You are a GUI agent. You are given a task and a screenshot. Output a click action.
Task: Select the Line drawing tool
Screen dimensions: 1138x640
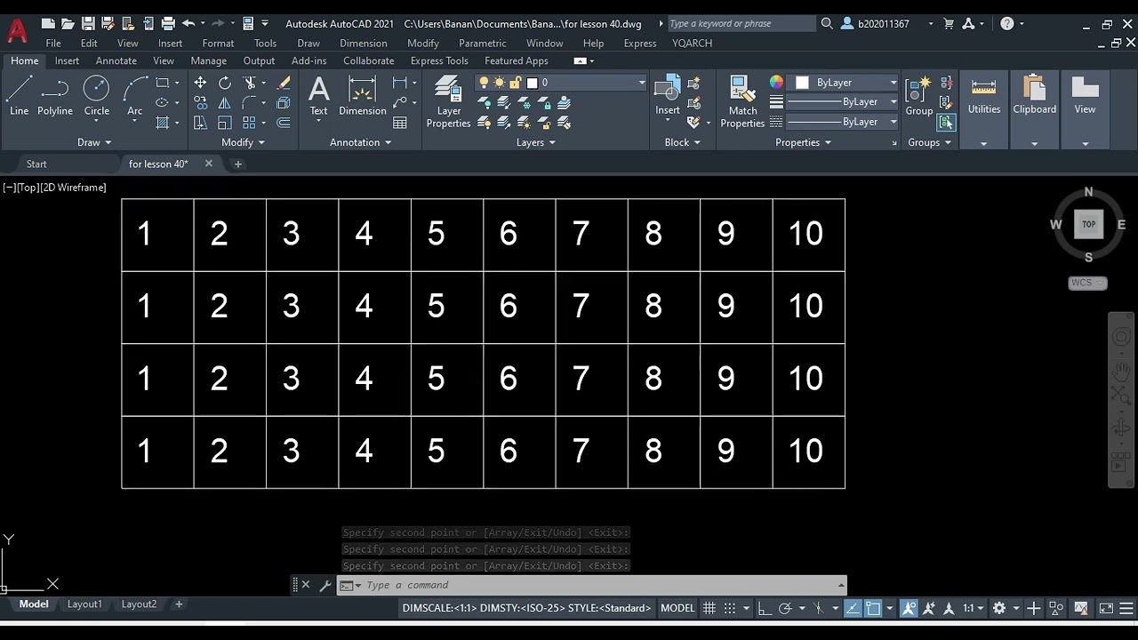point(19,96)
